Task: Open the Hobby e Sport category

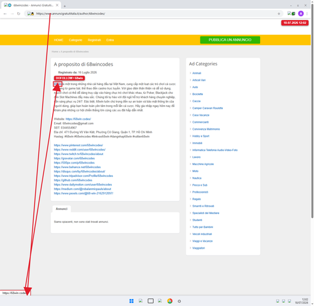Action: tap(201, 136)
